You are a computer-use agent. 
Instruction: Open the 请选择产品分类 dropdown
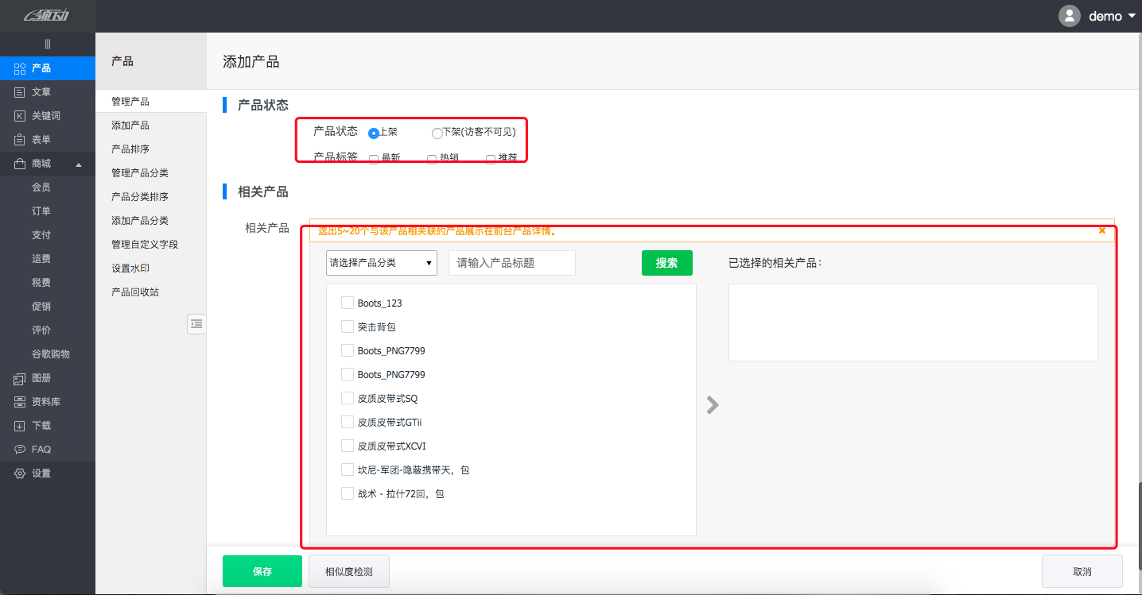381,263
